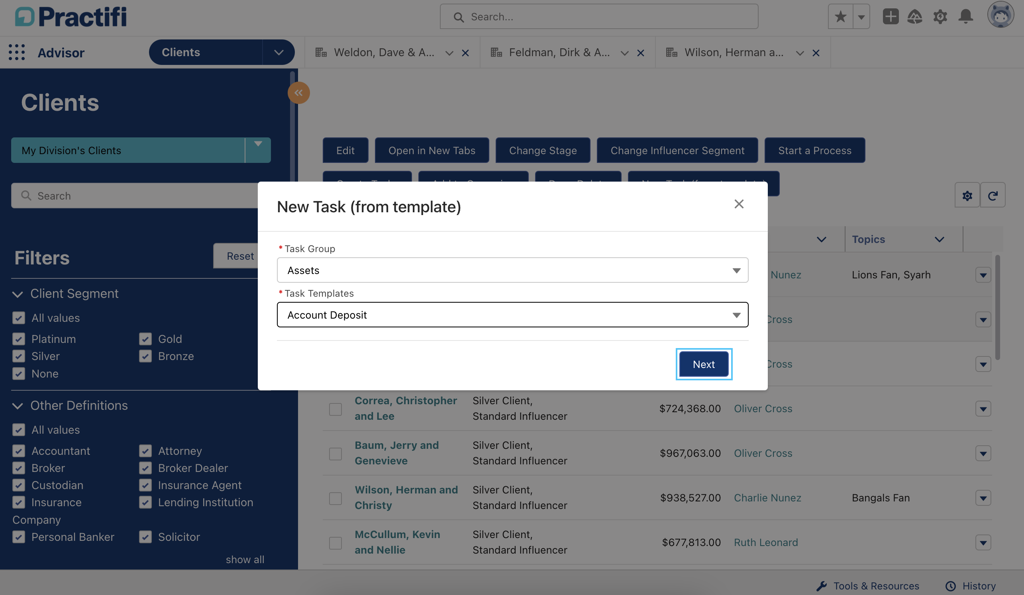
Task: Uncheck the Attorney definition filter
Action: (x=145, y=451)
